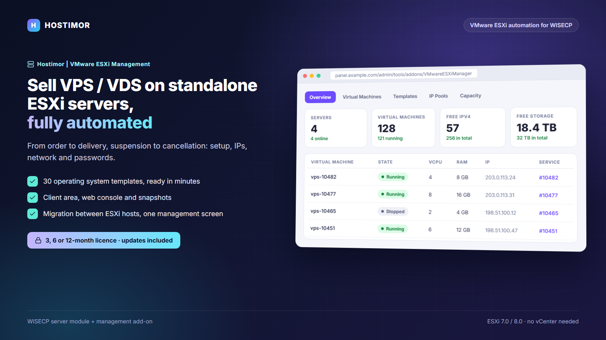This screenshot has height=340, width=606.
Task: Click IP address 203.0.113.24
Action: pyautogui.click(x=500, y=178)
